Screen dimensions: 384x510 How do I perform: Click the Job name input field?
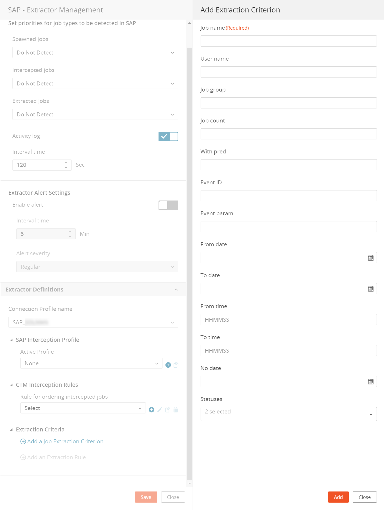pyautogui.click(x=288, y=41)
